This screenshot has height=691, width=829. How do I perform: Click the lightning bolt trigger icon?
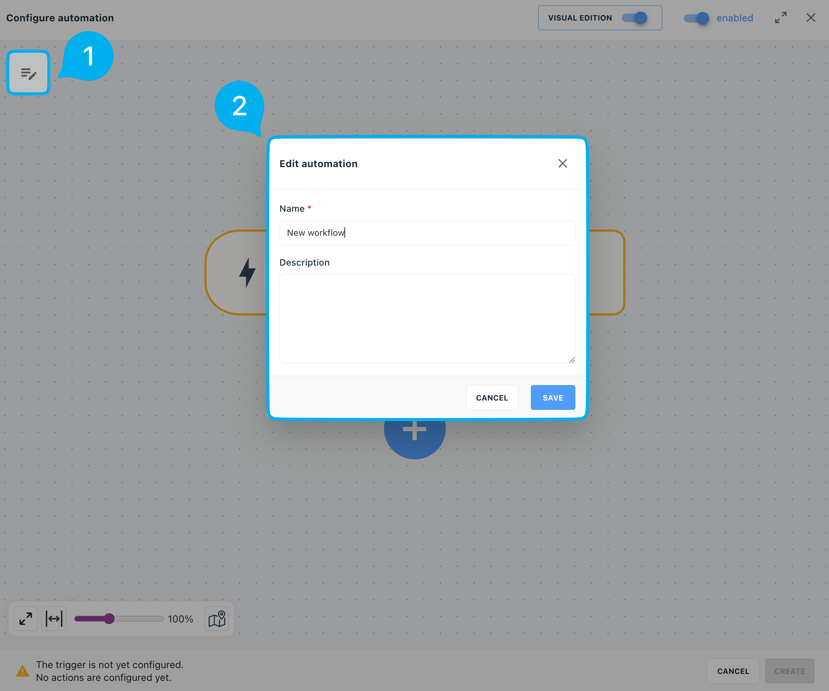[247, 273]
